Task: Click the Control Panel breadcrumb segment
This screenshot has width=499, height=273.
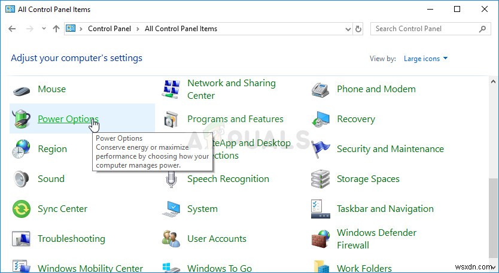Action: coord(109,29)
